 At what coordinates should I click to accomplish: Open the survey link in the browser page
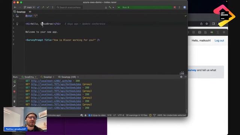click(x=192, y=70)
